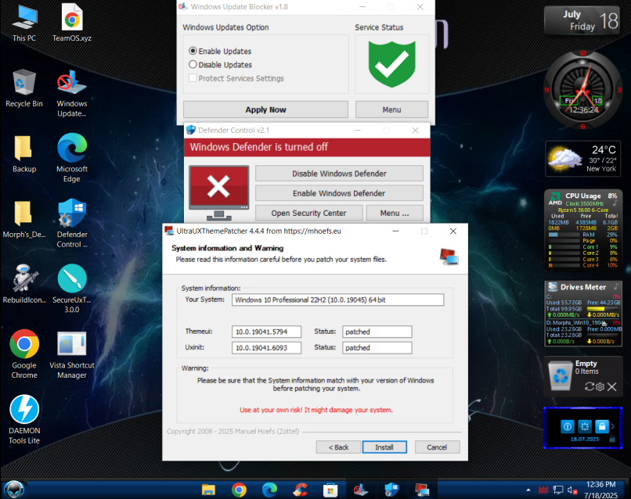631x499 pixels.
Task: Click the red tray icon left of network
Action: tap(543, 490)
